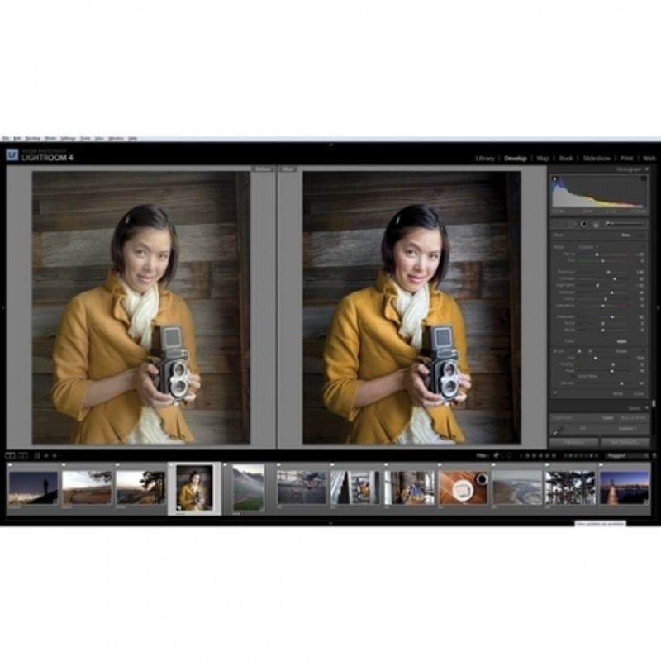
Task: Open the adjustment Color swatch box
Action: coord(622,341)
